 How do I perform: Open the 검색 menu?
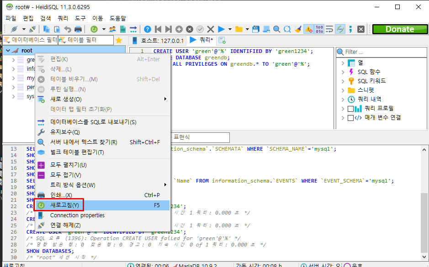[45, 18]
